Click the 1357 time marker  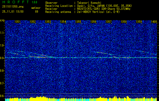[x=108, y=21]
